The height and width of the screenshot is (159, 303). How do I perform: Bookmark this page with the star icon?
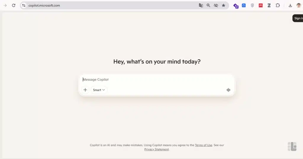pyautogui.click(x=223, y=5)
